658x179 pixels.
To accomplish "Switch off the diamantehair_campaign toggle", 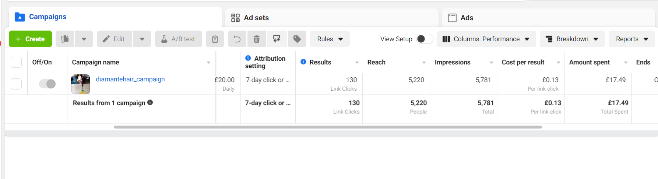I will coord(47,84).
